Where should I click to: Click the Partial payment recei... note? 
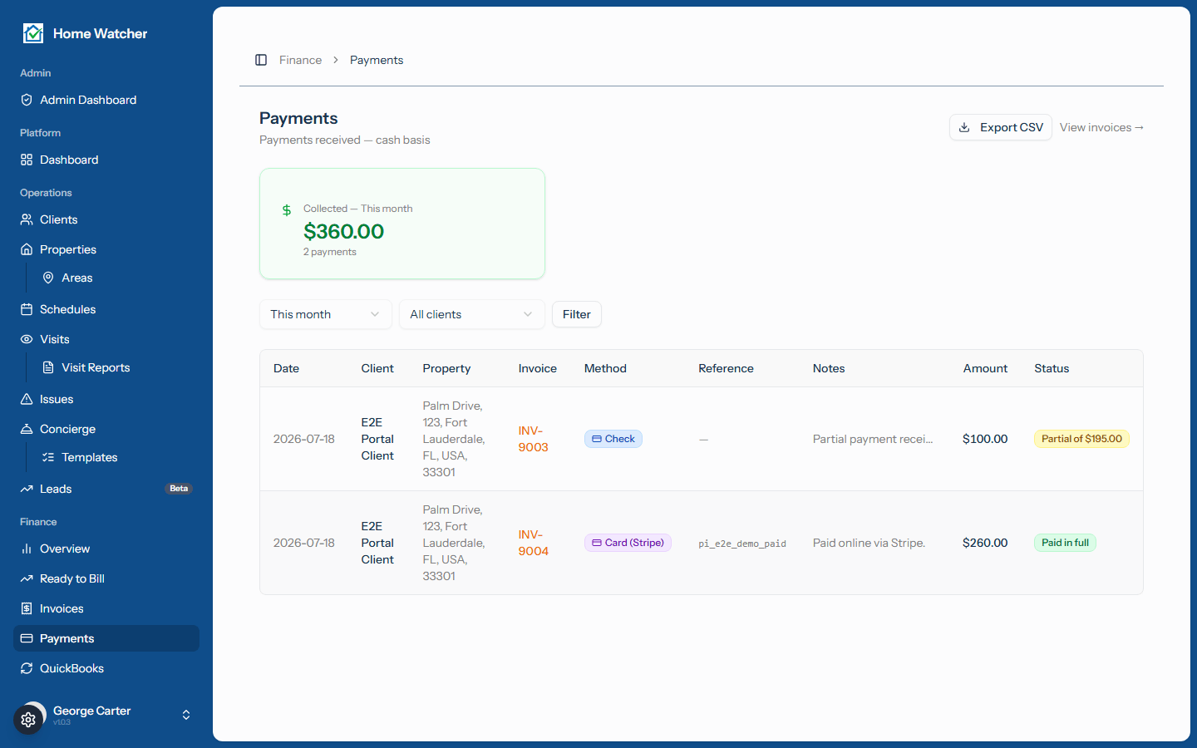tap(873, 439)
